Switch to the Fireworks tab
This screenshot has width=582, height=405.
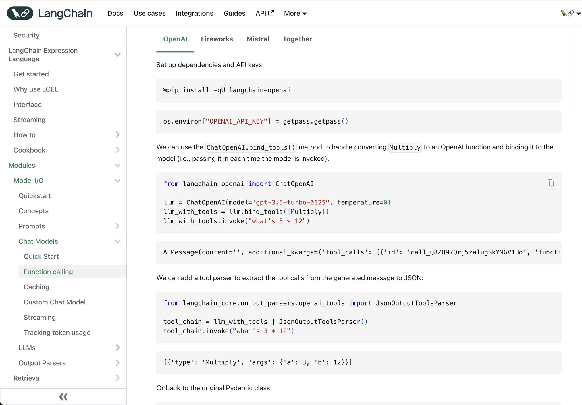[217, 39]
